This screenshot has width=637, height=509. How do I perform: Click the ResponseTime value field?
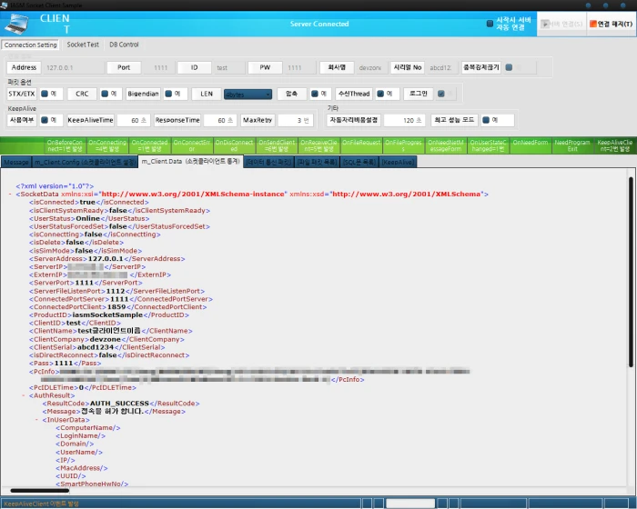coord(220,120)
